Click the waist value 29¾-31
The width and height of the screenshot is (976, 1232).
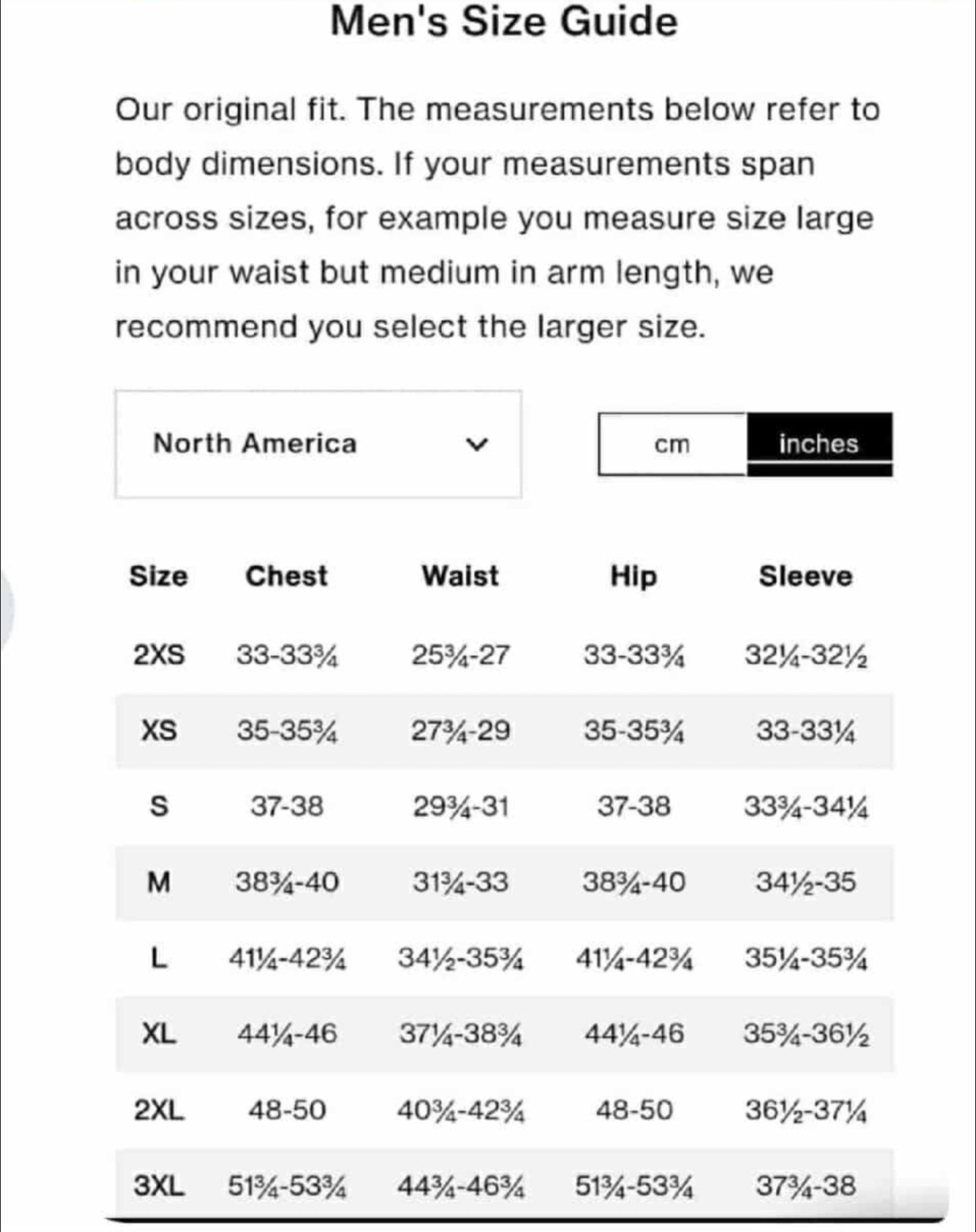[460, 807]
